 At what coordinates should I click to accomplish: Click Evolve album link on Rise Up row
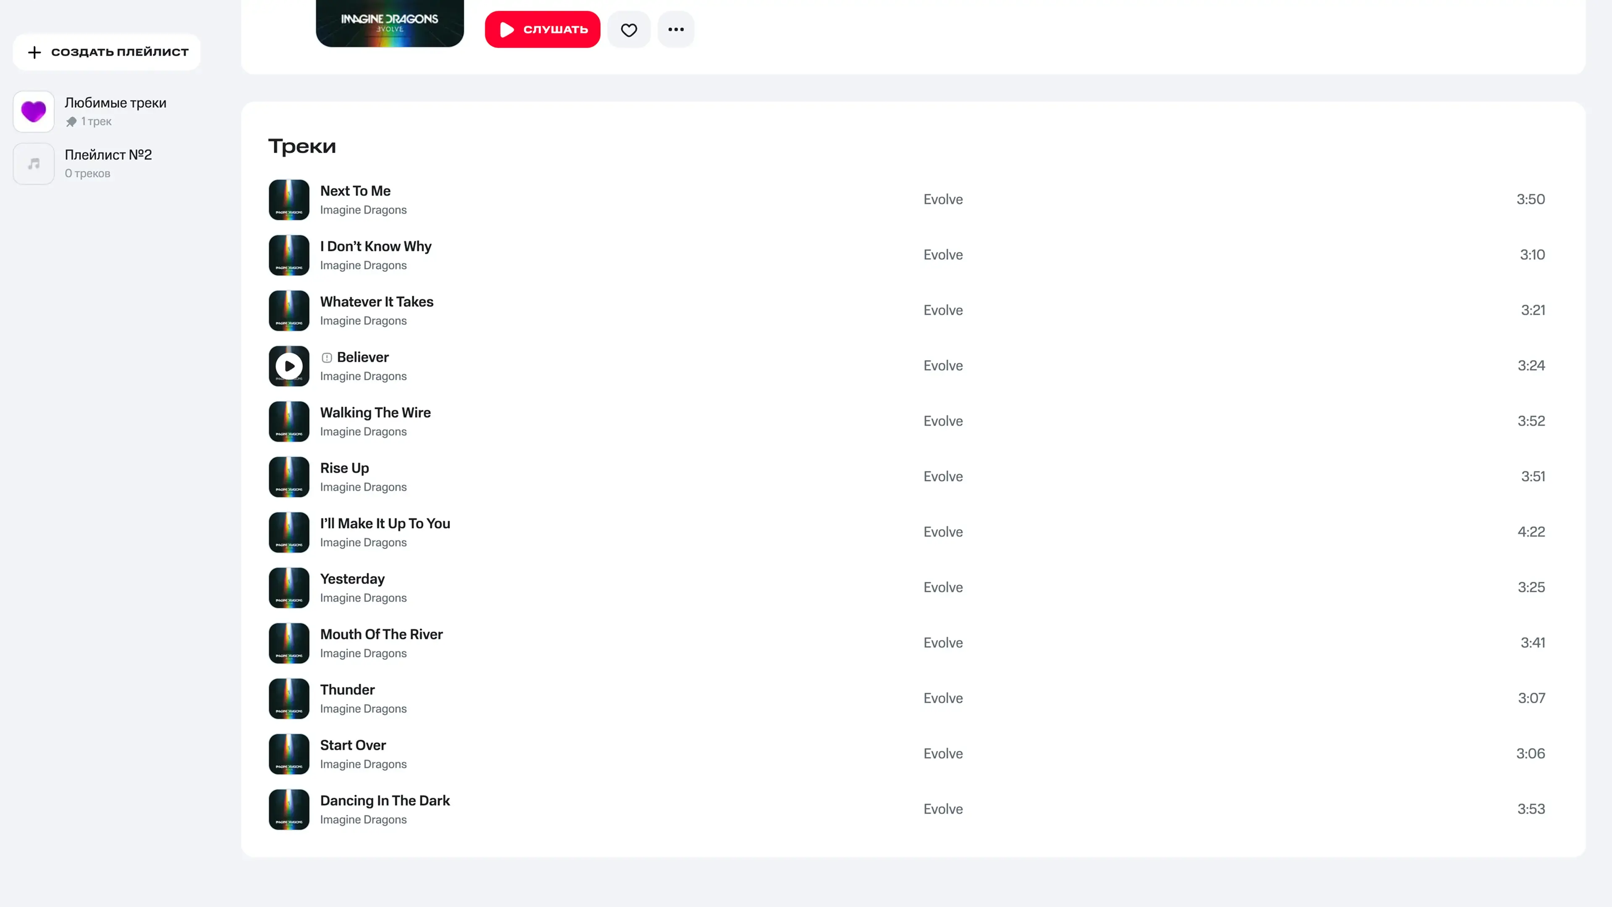point(943,476)
